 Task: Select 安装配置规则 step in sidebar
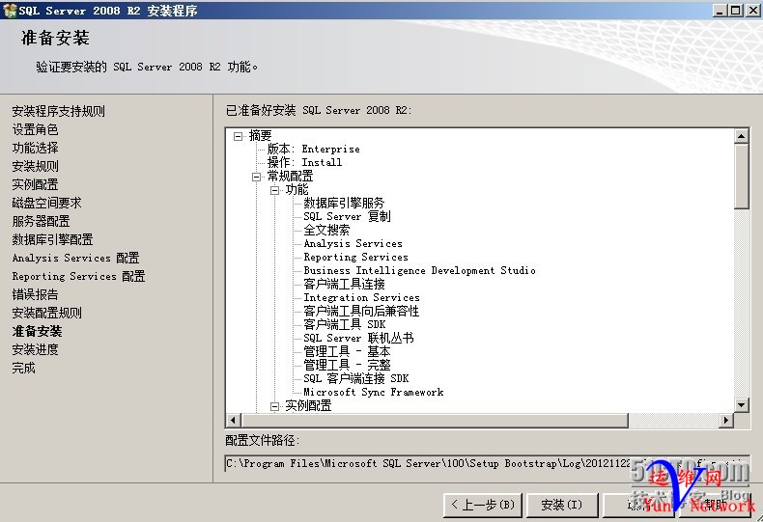pos(46,313)
